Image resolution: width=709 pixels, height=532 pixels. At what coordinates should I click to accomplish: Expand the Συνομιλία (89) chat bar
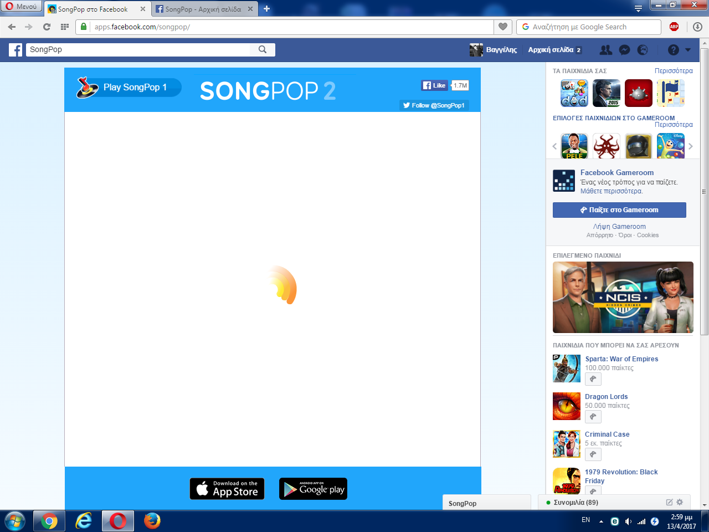(576, 503)
